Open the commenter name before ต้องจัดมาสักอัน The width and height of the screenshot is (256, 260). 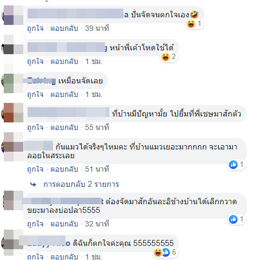63,201
